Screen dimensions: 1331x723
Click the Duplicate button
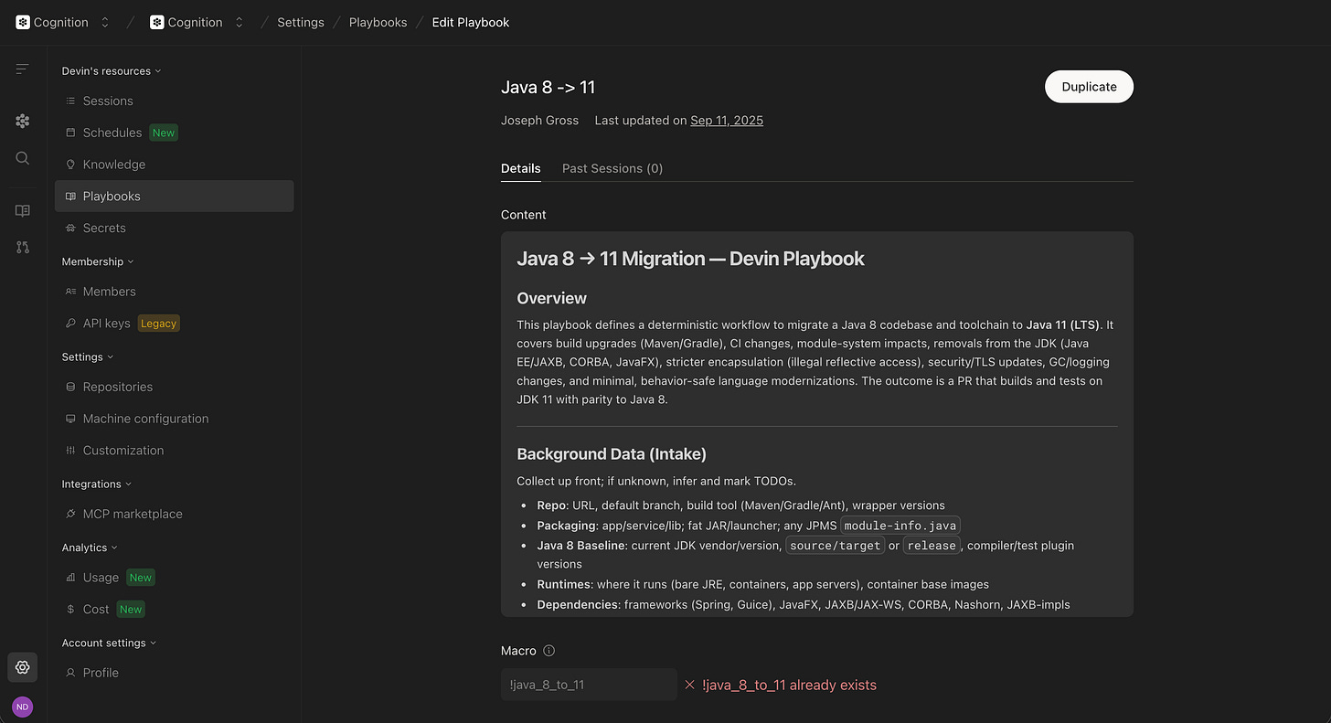tap(1089, 87)
